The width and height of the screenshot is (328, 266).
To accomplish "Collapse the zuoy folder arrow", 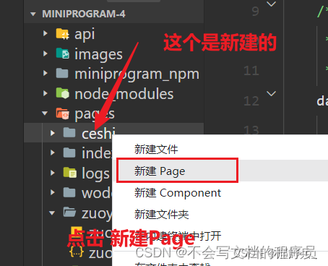I will (x=52, y=213).
